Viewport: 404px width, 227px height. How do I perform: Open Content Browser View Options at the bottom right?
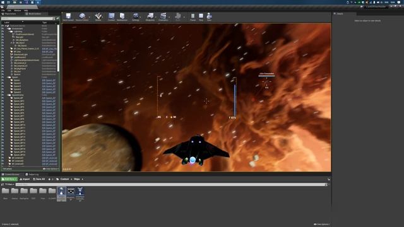coord(321,224)
